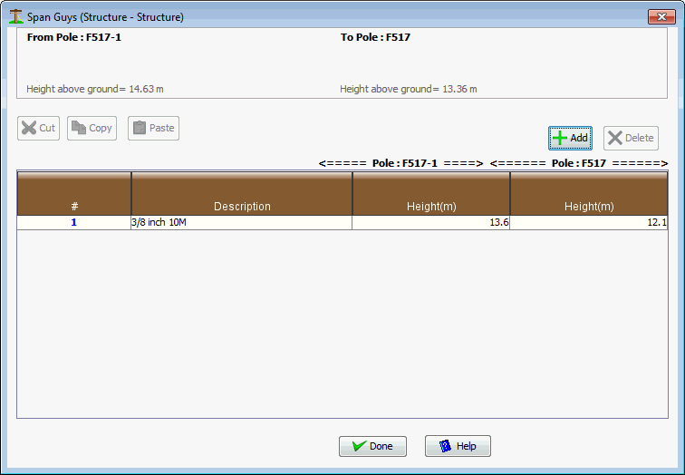Click the Paste button
This screenshot has height=475, width=685.
click(x=153, y=128)
